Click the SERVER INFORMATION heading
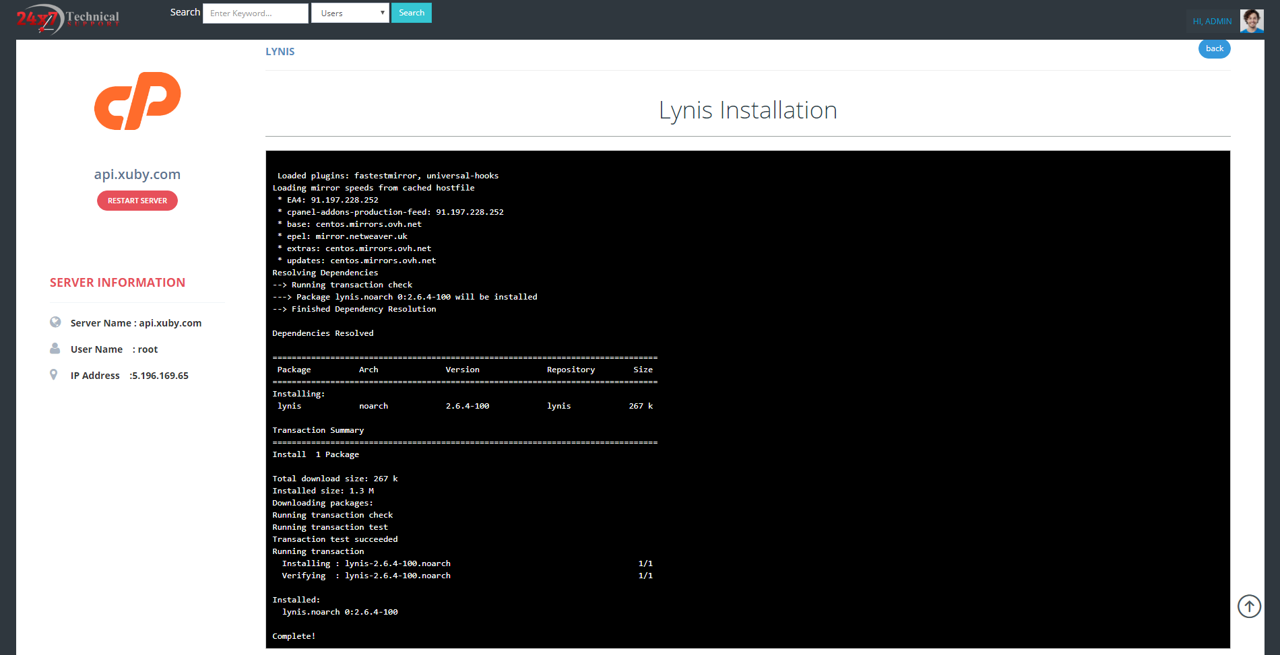The height and width of the screenshot is (655, 1280). [117, 283]
